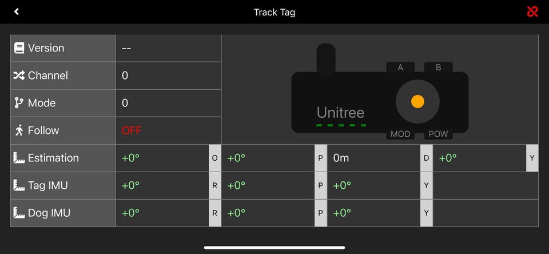
Task: Tap the green LED indicator strip
Action: click(x=341, y=125)
